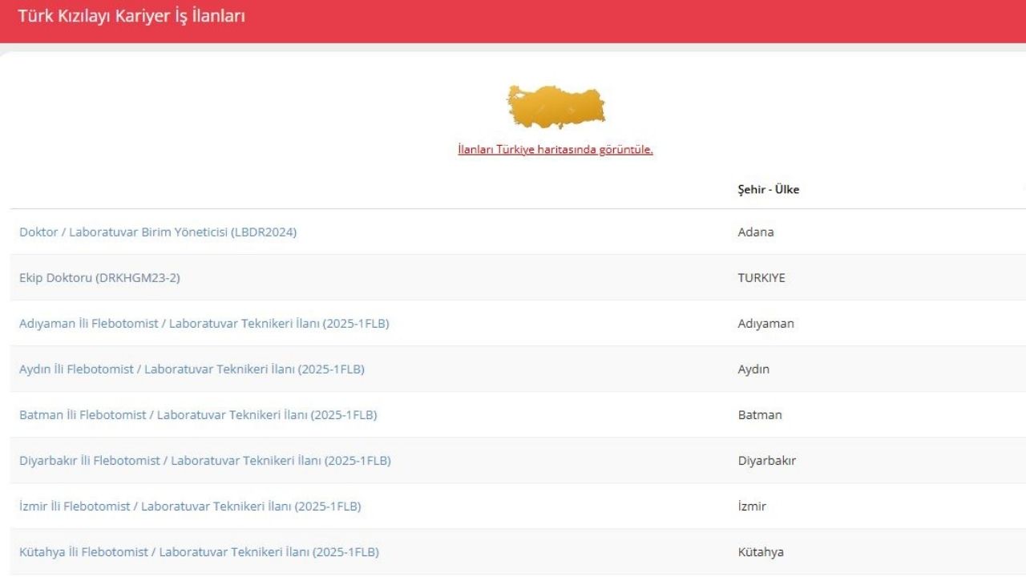Viewport: 1026px width, 577px height.
Task: Click the 'Şehir - Ülke' column header
Action: [768, 190]
